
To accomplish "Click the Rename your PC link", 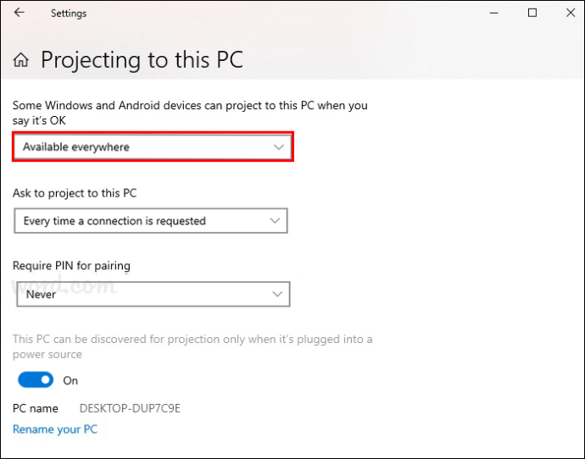I will pos(55,429).
